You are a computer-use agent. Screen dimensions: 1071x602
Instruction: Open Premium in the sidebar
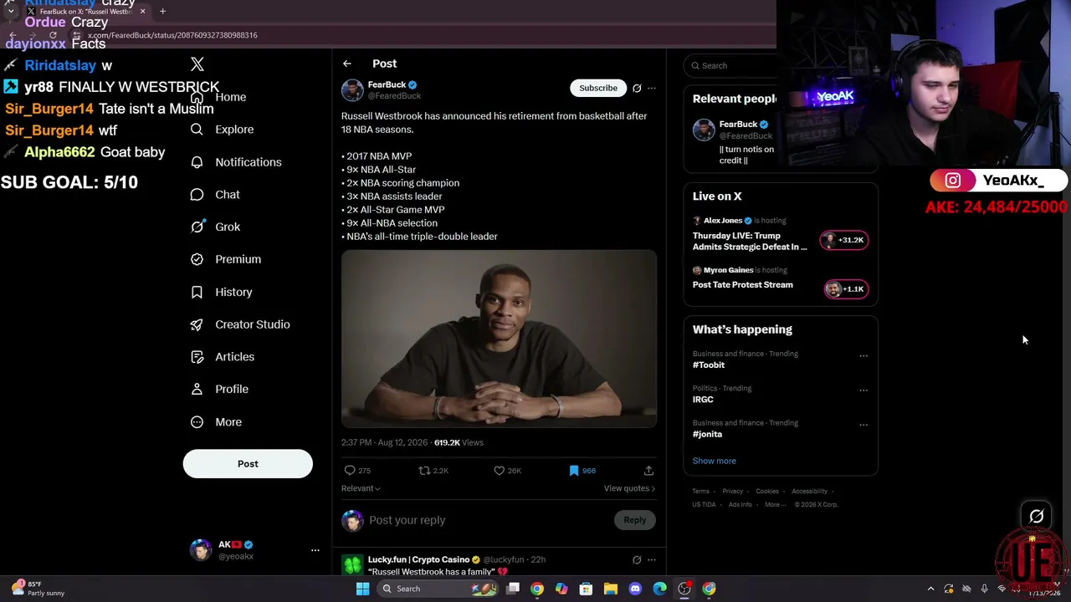click(226, 259)
